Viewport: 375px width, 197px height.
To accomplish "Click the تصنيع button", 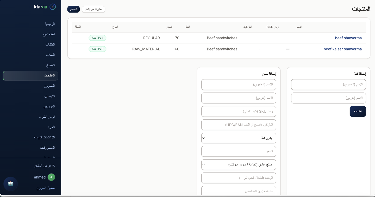I will click(x=73, y=9).
